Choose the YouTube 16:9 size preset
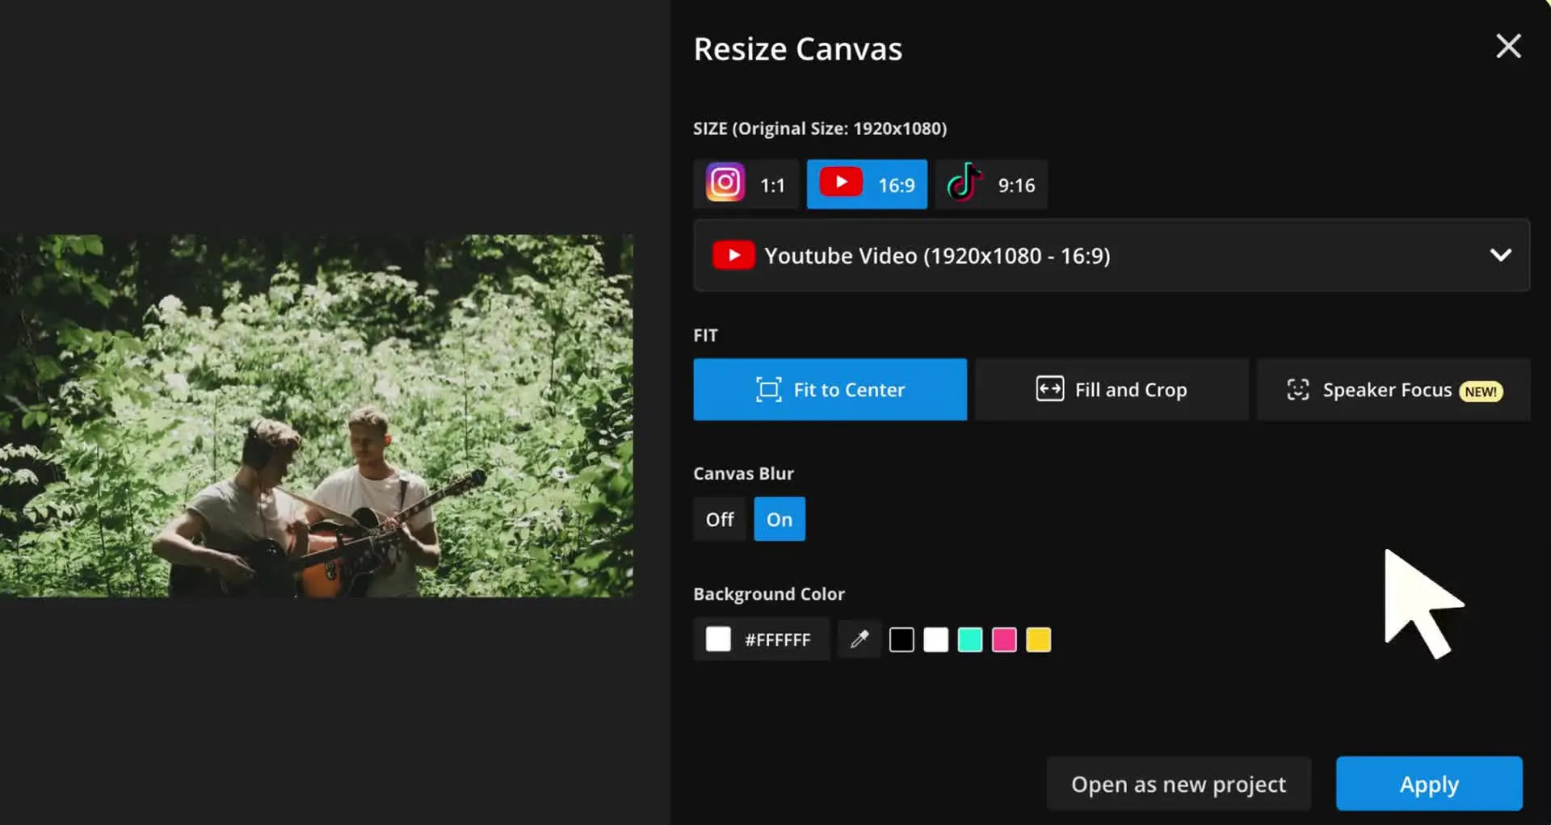 pyautogui.click(x=867, y=185)
